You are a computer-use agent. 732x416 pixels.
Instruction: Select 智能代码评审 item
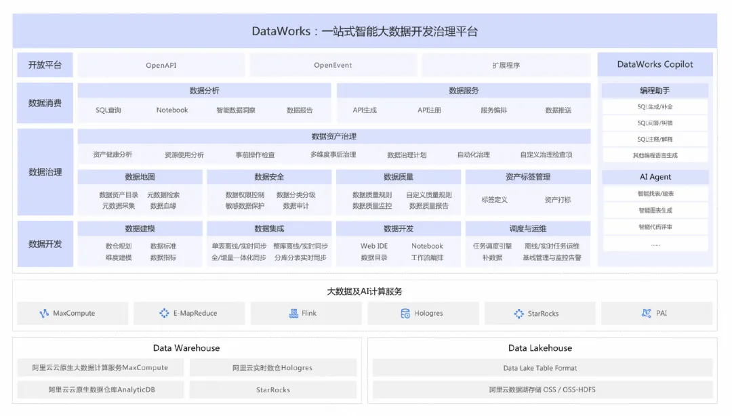click(655, 228)
